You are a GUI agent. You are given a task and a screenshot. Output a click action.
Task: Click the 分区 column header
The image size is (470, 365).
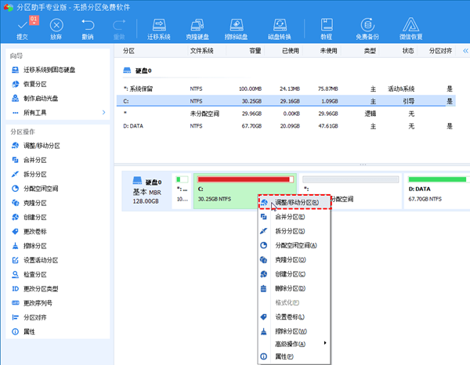point(129,51)
